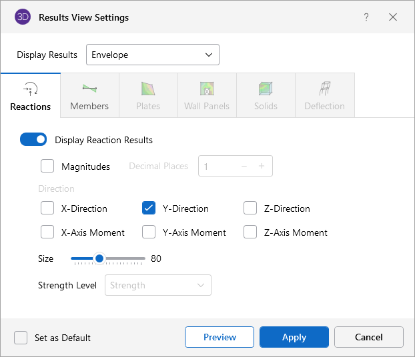Enable the Magnitudes checkbox
415x357 pixels.
47,166
